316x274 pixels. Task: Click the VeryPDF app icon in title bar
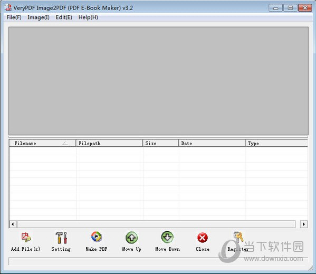(x=8, y=7)
